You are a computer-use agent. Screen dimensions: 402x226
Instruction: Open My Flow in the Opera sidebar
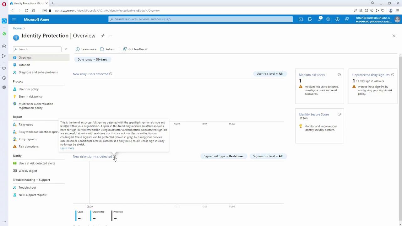pos(4,56)
